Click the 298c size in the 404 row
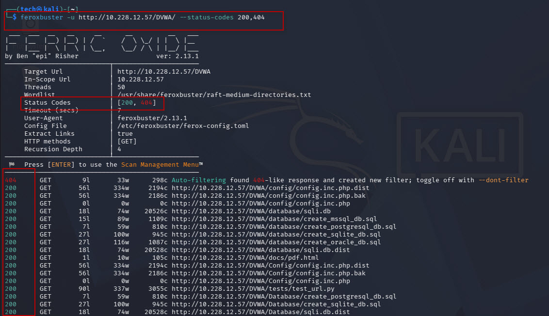 coord(160,180)
